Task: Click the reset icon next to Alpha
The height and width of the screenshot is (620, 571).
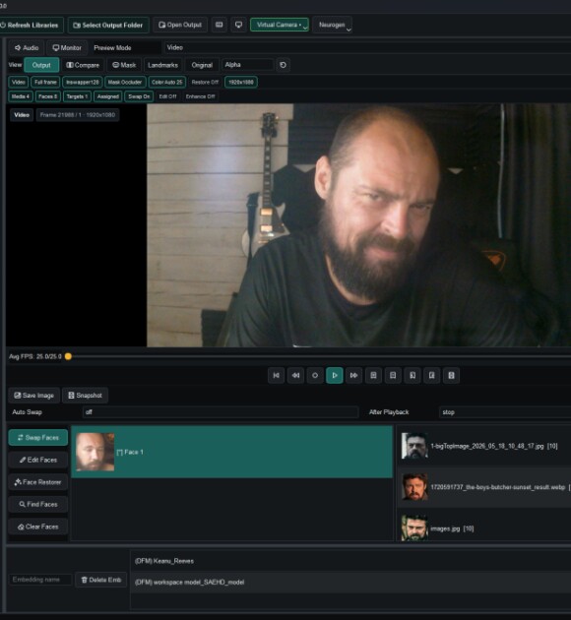Action: coord(283,65)
